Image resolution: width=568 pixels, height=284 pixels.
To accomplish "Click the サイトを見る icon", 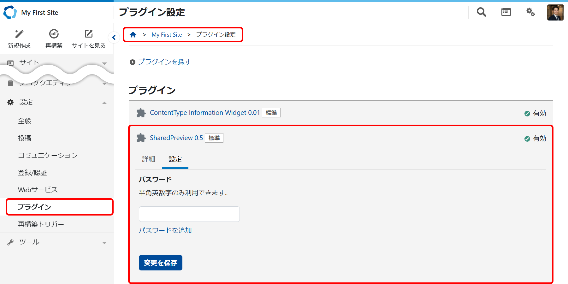I will coord(88,34).
